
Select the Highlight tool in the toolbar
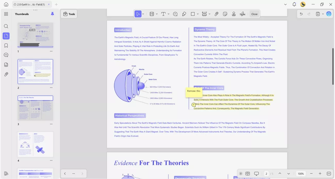tap(152, 14)
